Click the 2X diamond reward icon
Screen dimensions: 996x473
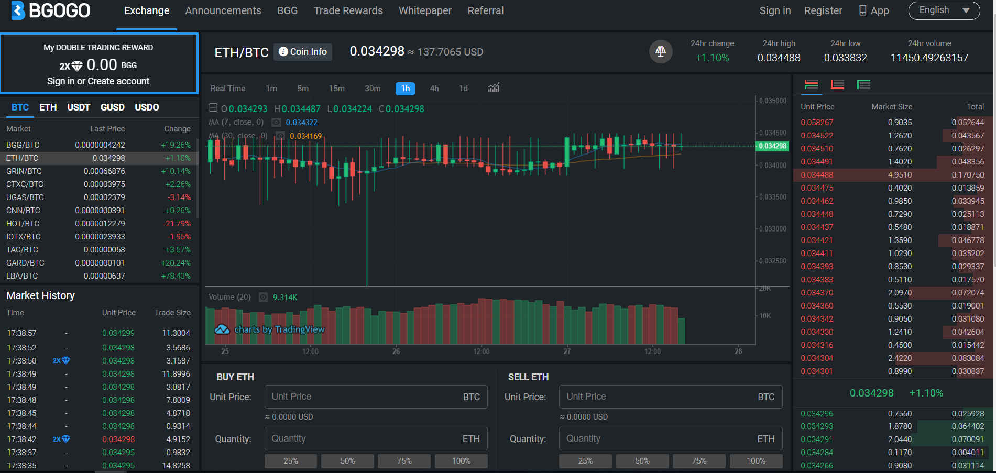[x=71, y=65]
